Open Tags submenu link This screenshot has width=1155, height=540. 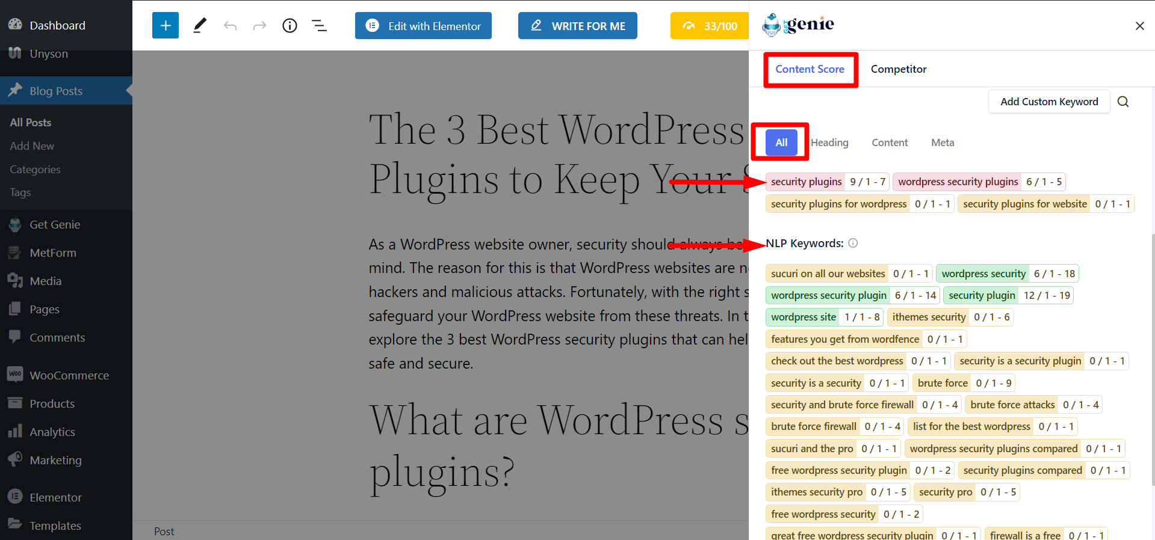(x=20, y=192)
